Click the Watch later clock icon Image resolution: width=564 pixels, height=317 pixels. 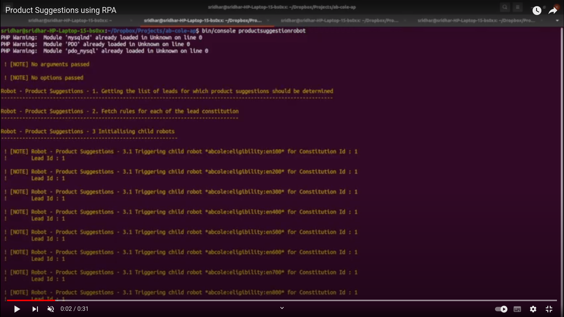pos(537,11)
